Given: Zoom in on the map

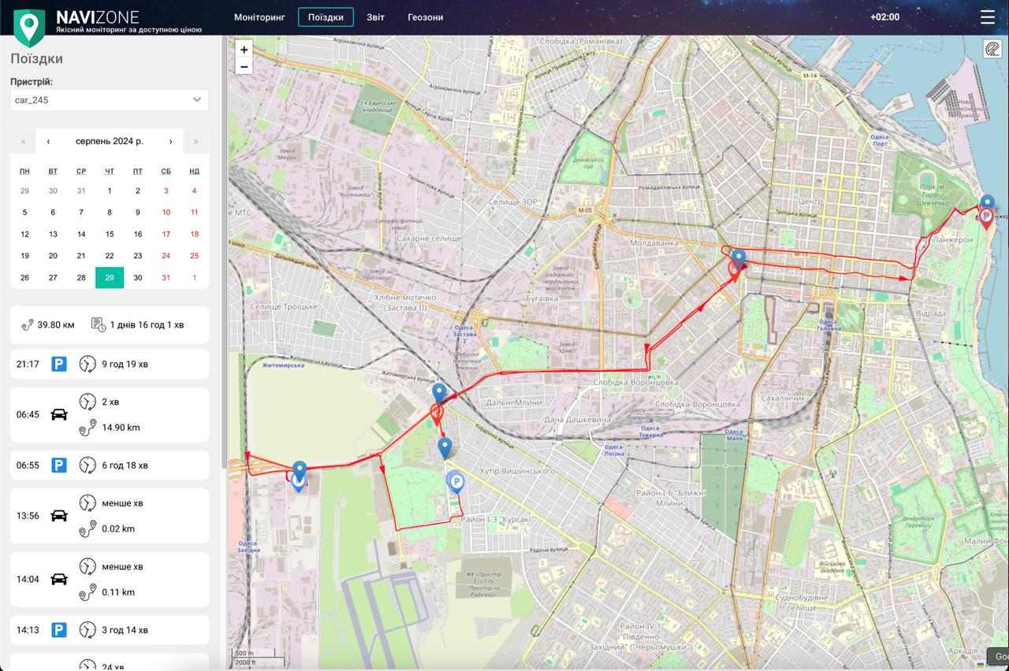Looking at the screenshot, I should coord(244,50).
